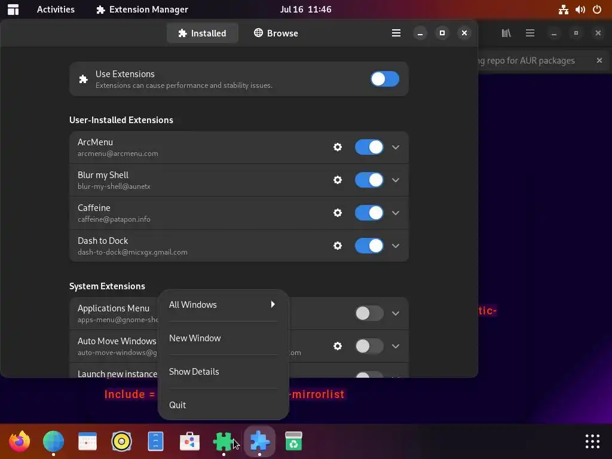Viewport: 612px width, 459px height.
Task: Launch Firefox from the dock
Action: tap(20, 442)
